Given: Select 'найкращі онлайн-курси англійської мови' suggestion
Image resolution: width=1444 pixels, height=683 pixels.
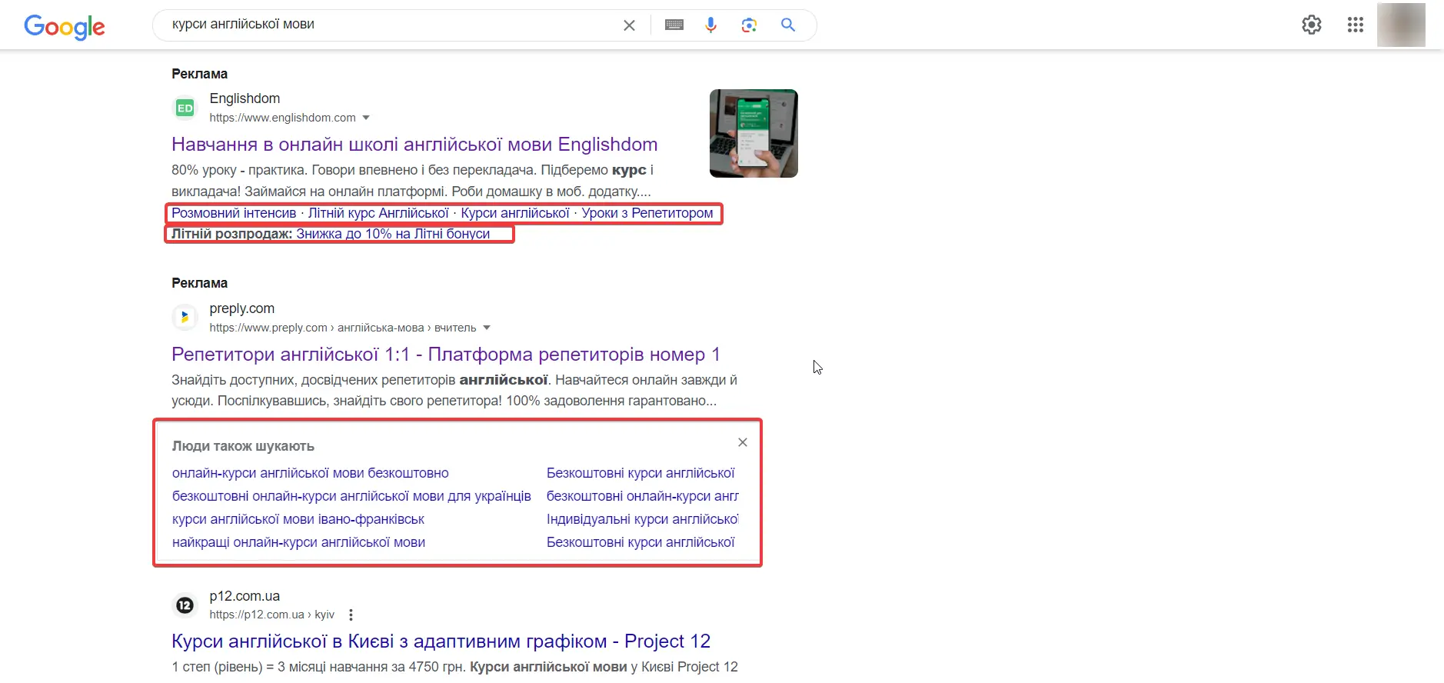Looking at the screenshot, I should point(298,542).
